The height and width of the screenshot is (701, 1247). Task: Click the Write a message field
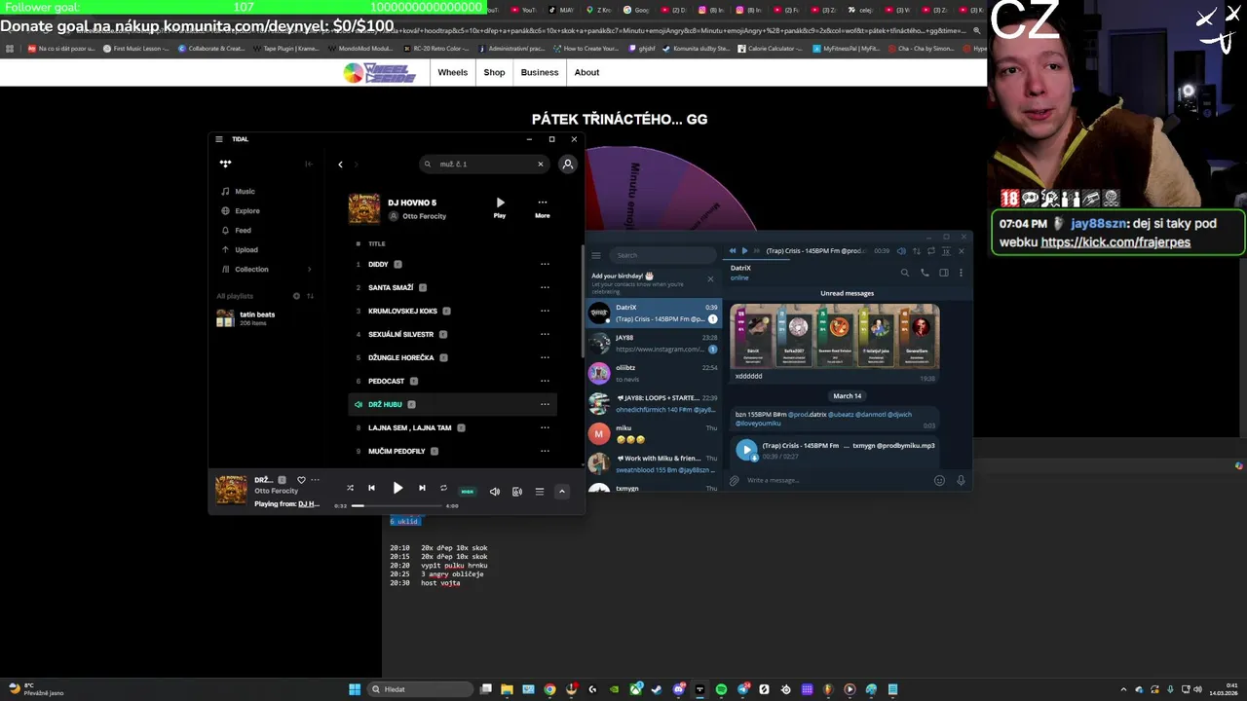(x=838, y=480)
